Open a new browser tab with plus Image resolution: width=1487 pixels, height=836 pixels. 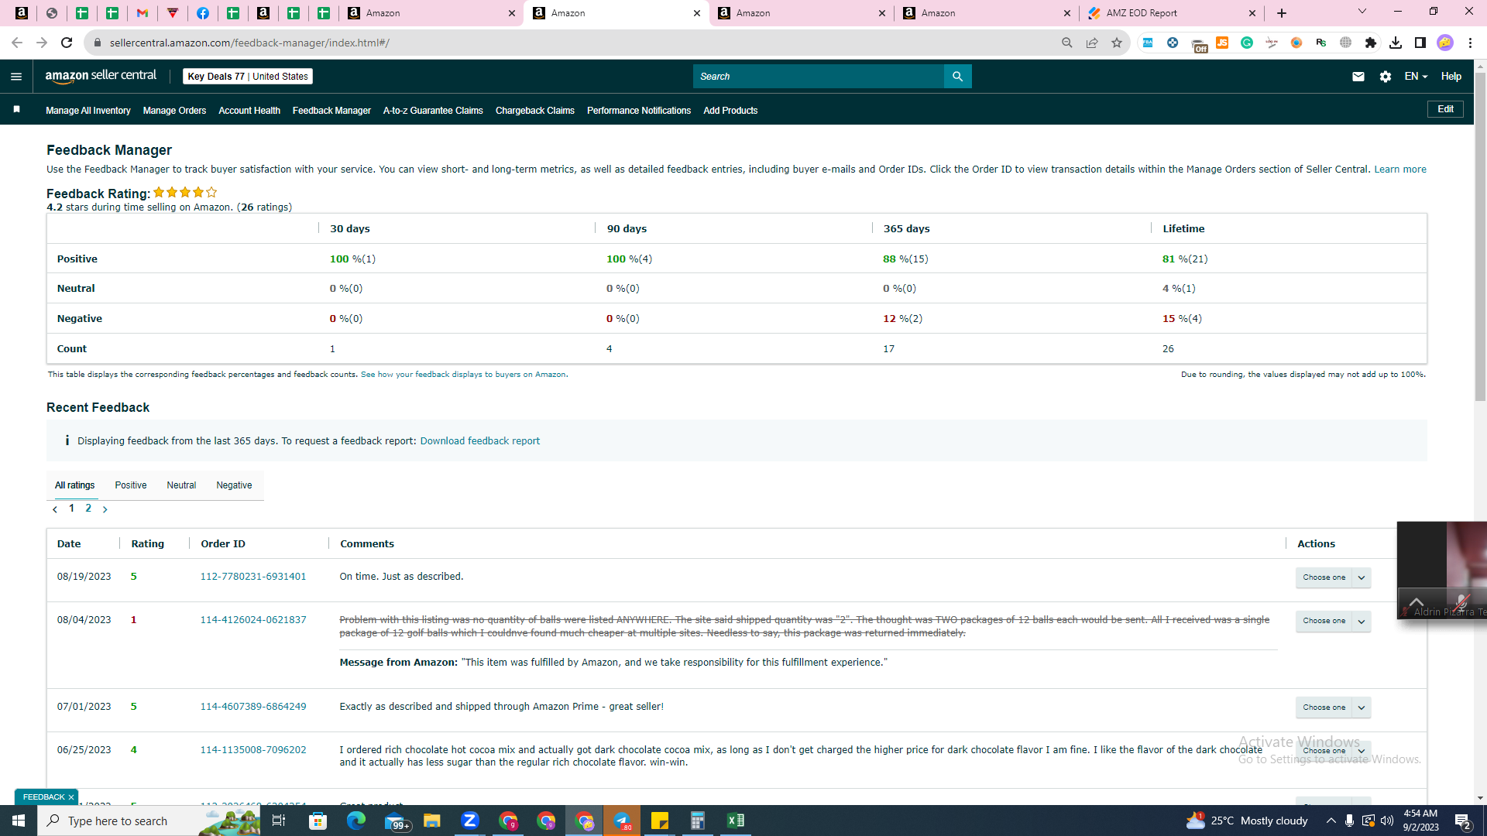click(x=1282, y=13)
